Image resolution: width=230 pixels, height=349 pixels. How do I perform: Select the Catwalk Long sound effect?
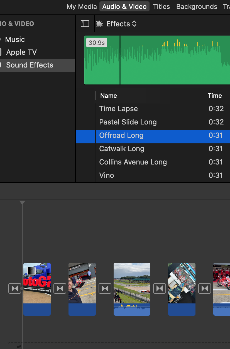click(122, 149)
